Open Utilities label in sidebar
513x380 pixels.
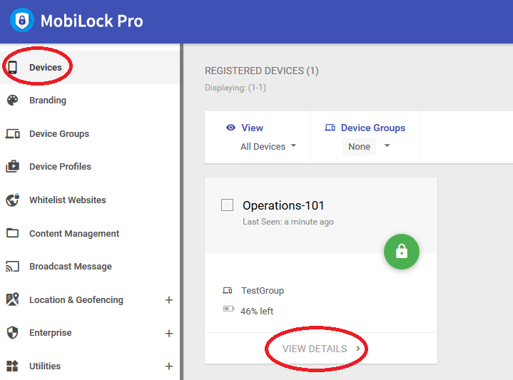45,366
